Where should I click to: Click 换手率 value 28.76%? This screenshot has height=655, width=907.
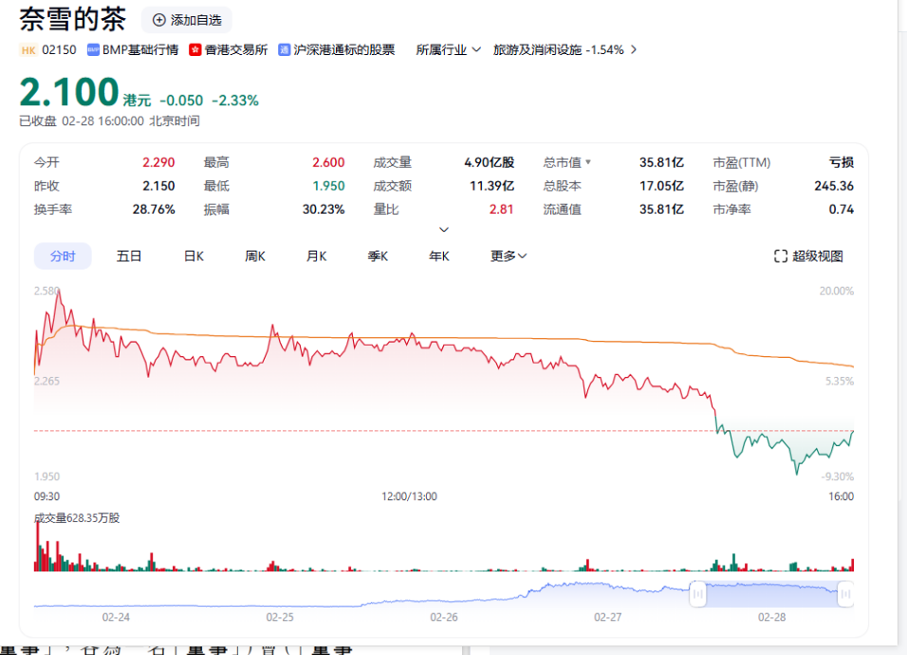coord(154,210)
